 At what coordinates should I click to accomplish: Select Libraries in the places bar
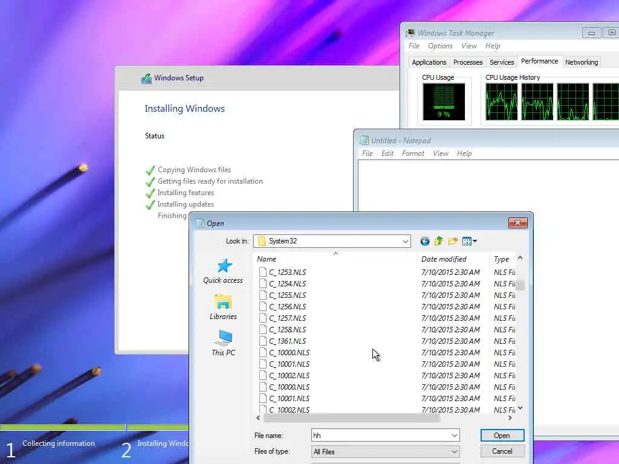[x=223, y=307]
